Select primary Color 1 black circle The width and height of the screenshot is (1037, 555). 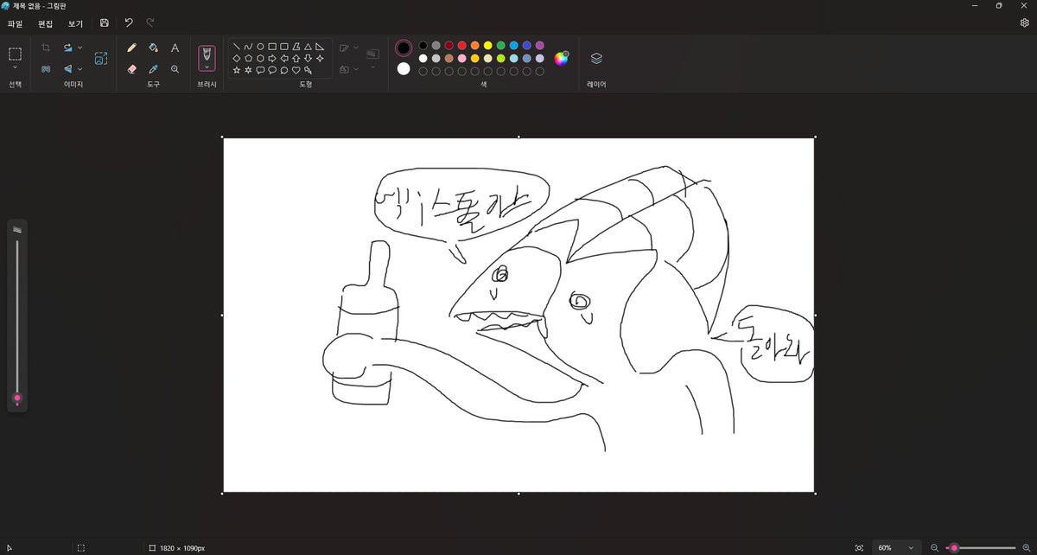pos(404,48)
